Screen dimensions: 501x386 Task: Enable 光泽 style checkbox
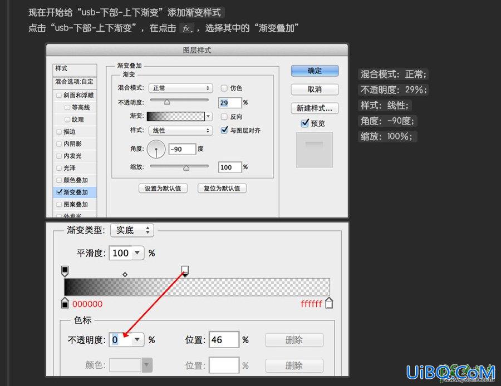pos(59,168)
